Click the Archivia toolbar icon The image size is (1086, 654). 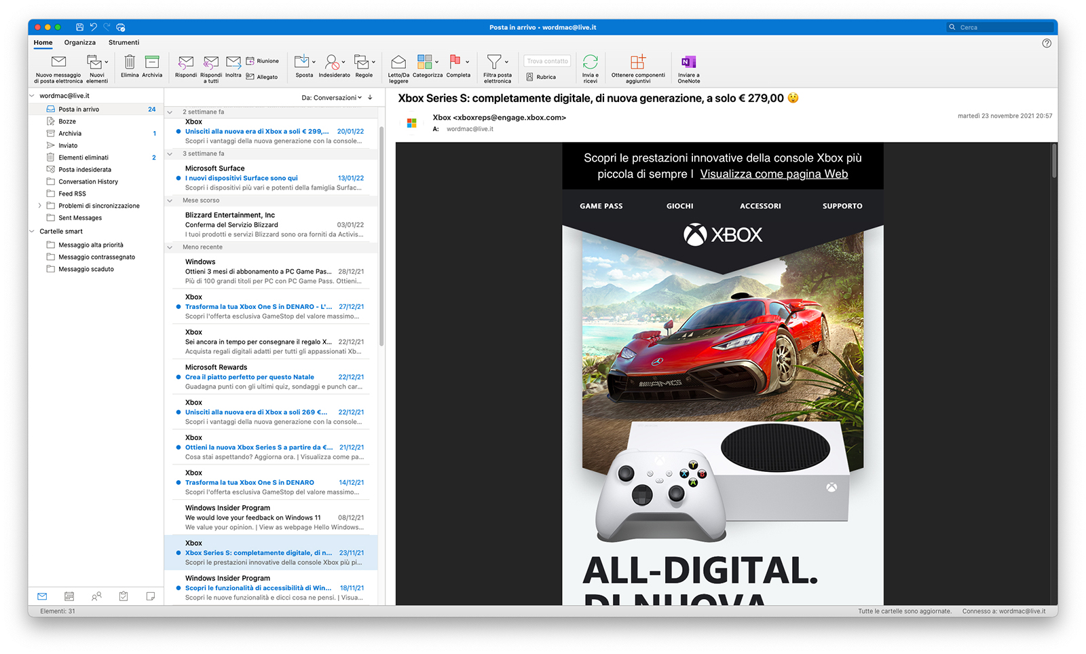pyautogui.click(x=152, y=62)
